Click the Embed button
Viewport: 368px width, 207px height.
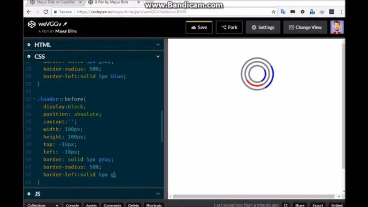pos(337,205)
